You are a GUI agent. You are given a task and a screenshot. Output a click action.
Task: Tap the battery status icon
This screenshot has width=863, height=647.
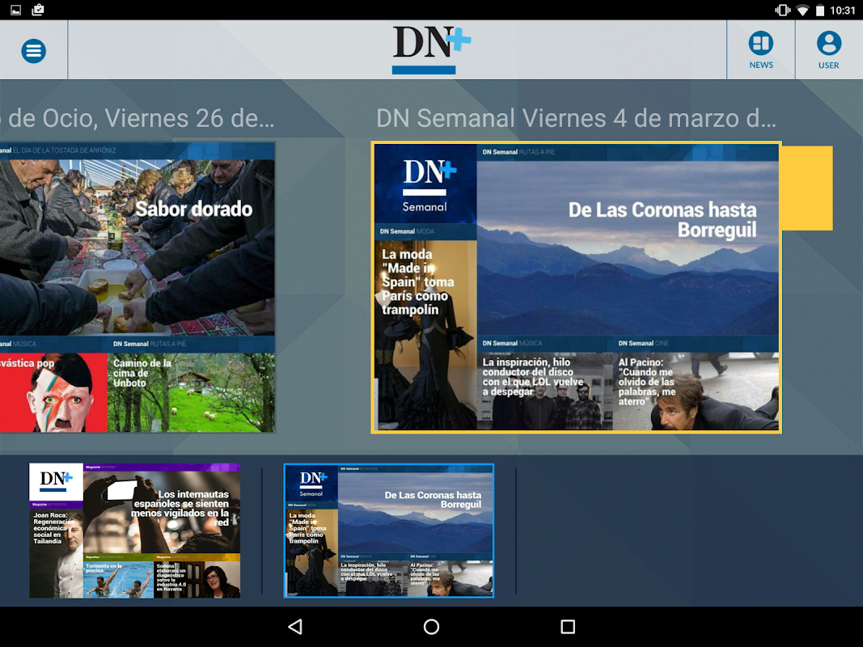coord(820,10)
